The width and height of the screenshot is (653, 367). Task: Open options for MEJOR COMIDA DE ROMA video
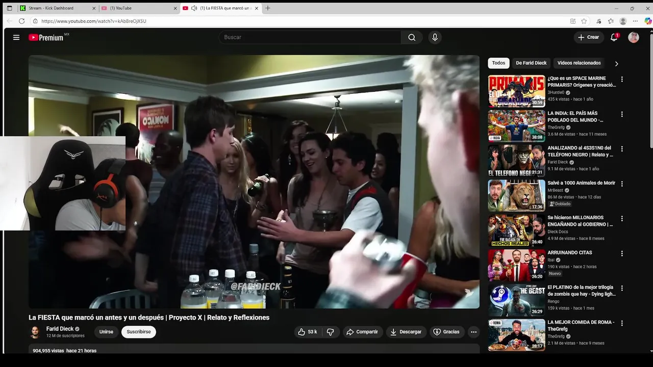click(x=622, y=323)
